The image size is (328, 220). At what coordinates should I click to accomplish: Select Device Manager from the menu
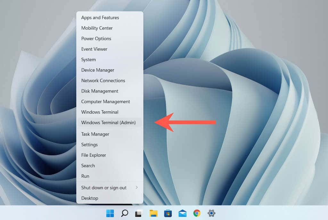pyautogui.click(x=97, y=70)
